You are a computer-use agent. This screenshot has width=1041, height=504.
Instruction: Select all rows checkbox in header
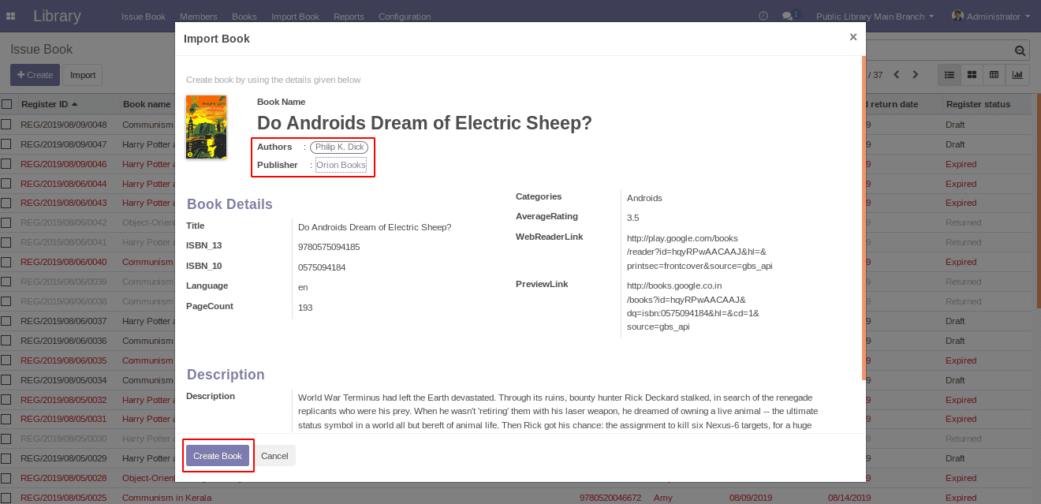coord(6,104)
